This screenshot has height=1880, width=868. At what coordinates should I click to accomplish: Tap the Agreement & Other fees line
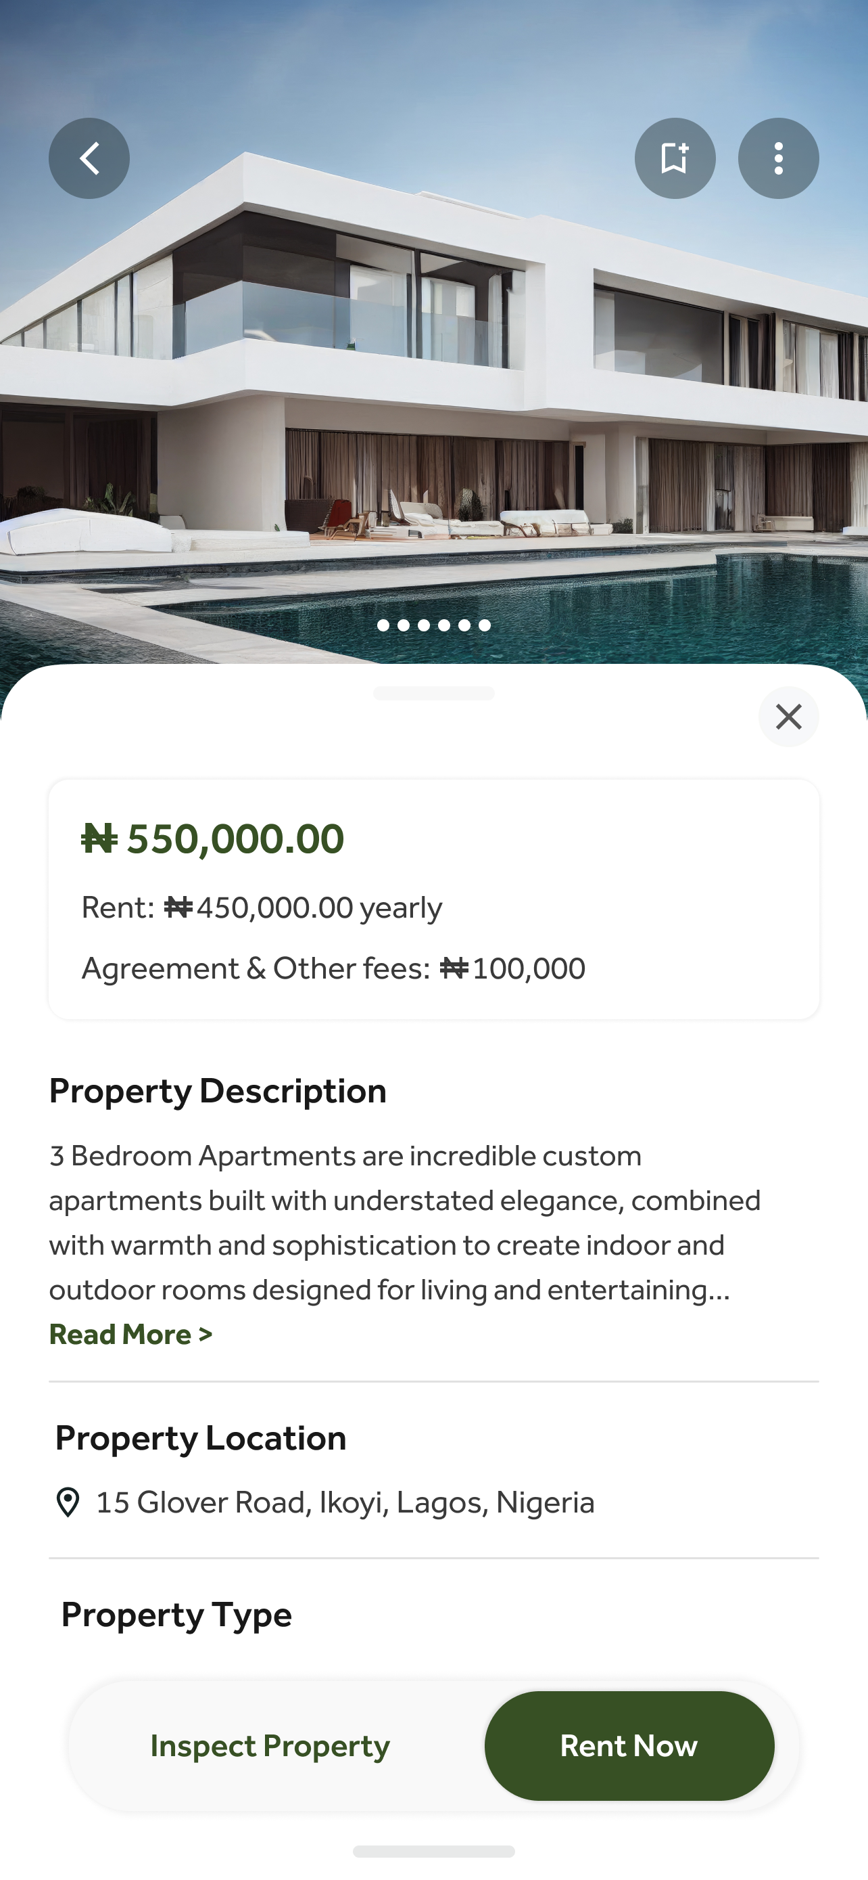click(333, 968)
